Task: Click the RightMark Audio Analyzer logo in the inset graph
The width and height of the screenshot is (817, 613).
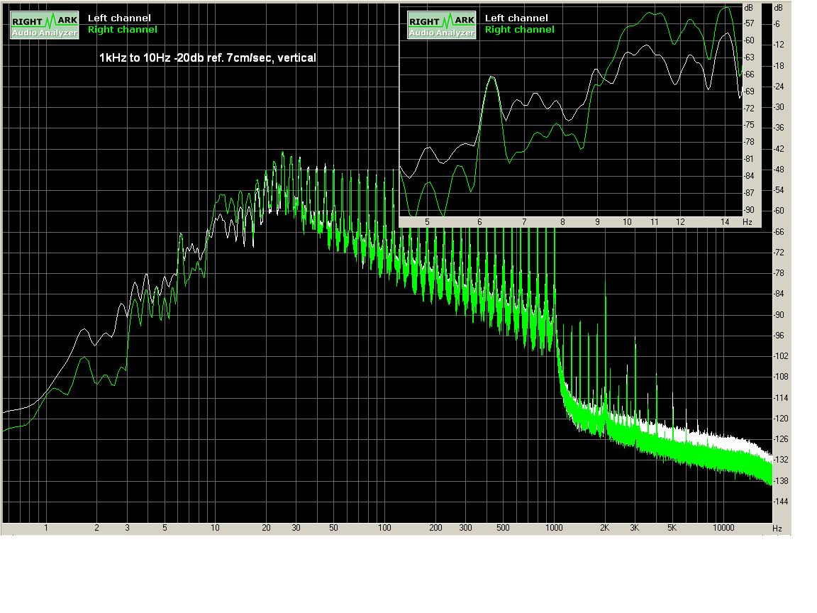Action: click(441, 25)
